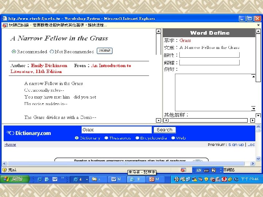This screenshot has width=263, height=197.
Task: Click the submit button
Action: click(x=104, y=51)
